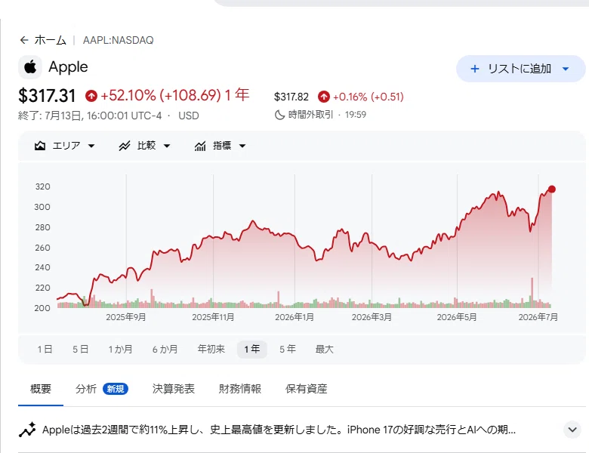Click the moon after-hours trading icon
Viewport: 589px width, 453px height.
[279, 115]
